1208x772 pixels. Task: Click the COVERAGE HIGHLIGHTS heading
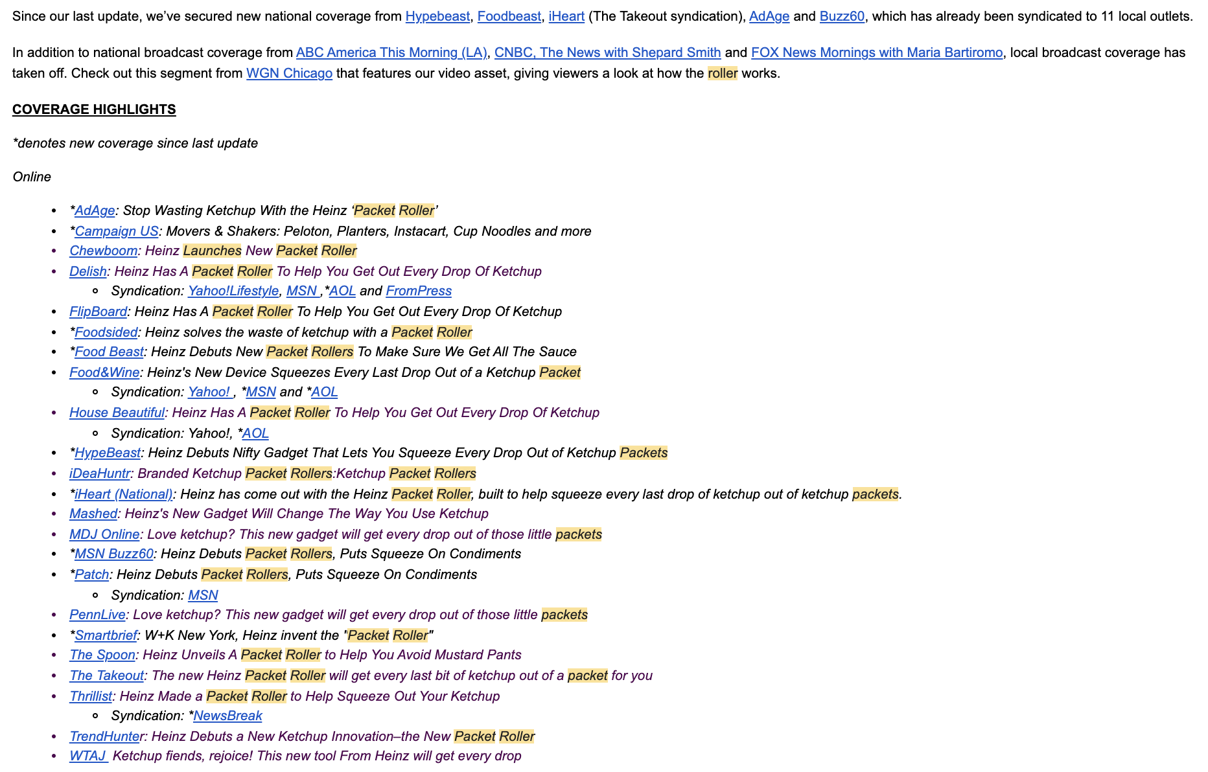pyautogui.click(x=94, y=109)
